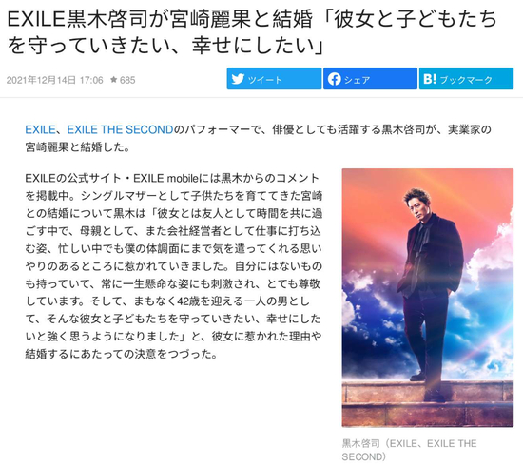Screen dimensions: 523x466
Task: Click the 2021年12月14日 17:06 timestamp
Action: 55,80
